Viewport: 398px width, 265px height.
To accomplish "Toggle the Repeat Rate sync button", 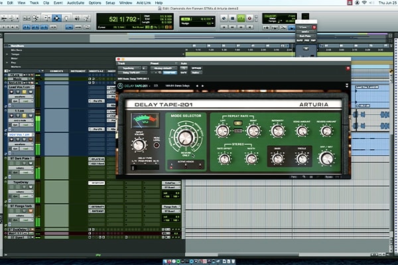I will point(238,123).
